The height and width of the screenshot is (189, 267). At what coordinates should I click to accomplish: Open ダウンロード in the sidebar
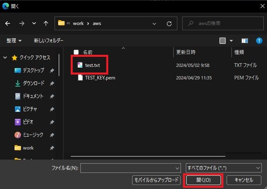(34, 83)
